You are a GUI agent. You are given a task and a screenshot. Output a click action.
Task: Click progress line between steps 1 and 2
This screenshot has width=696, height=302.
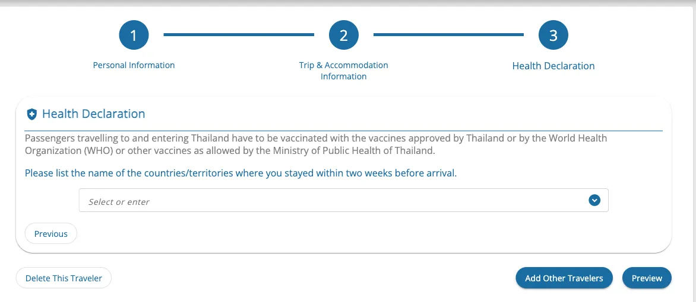pyautogui.click(x=239, y=34)
